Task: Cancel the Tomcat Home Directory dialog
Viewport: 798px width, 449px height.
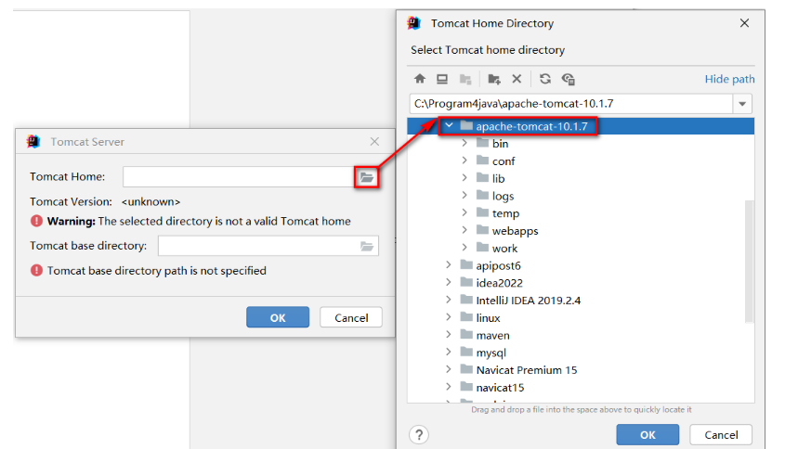Action: pos(721,435)
